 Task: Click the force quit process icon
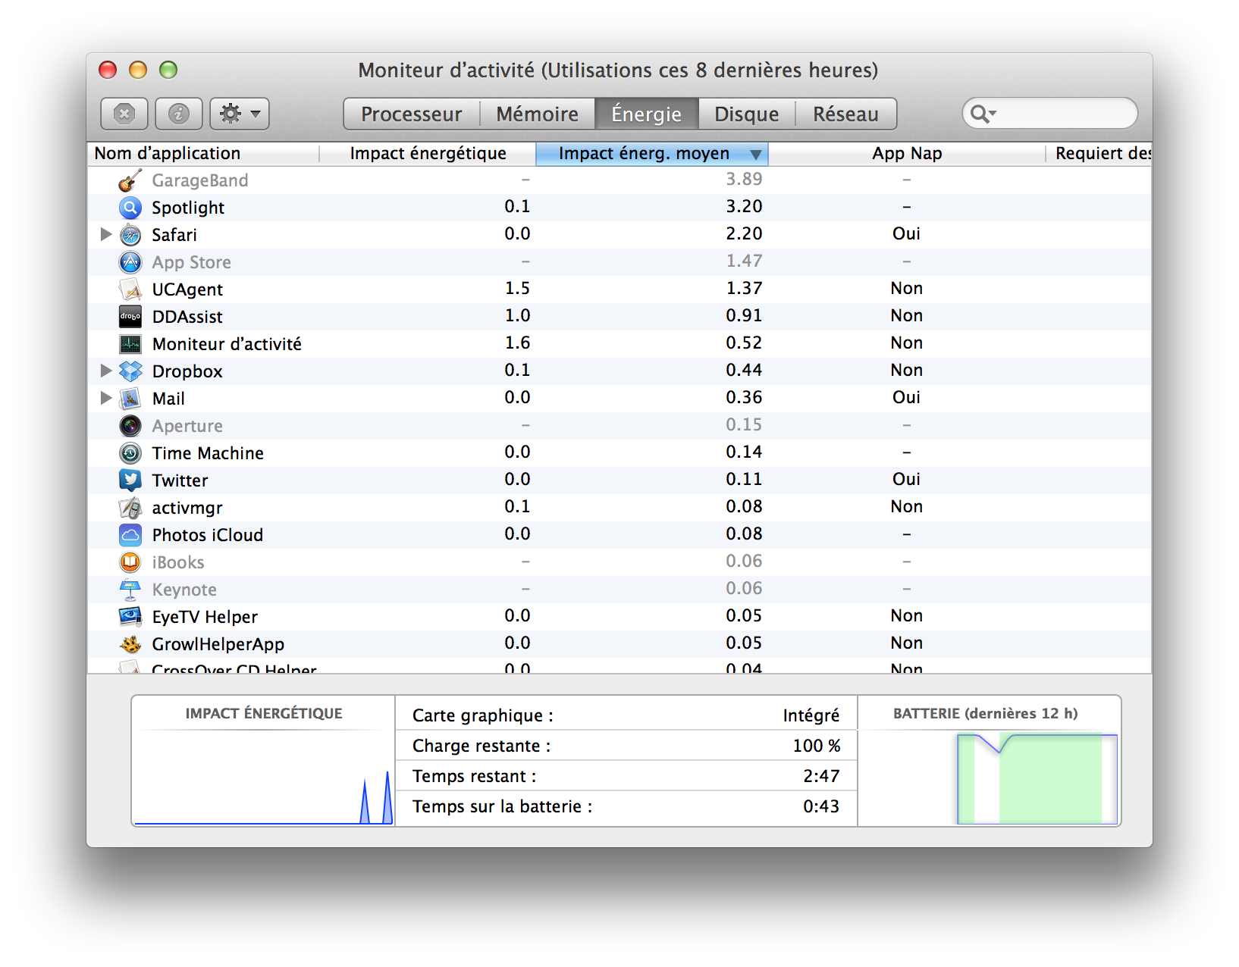tap(124, 114)
